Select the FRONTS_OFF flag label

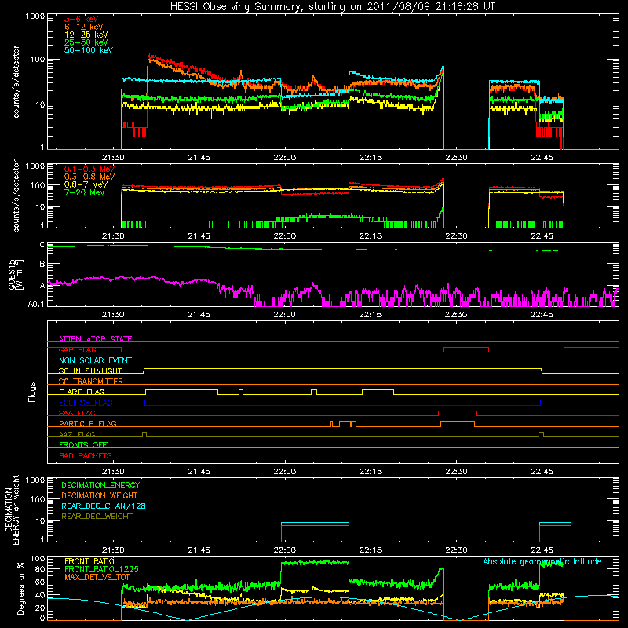click(x=83, y=444)
